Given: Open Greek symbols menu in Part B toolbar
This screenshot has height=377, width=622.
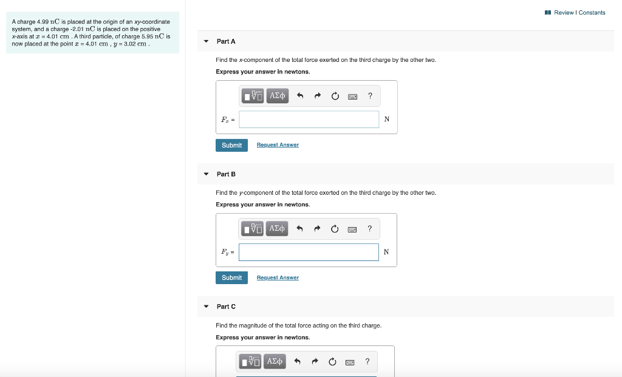Looking at the screenshot, I should [277, 229].
